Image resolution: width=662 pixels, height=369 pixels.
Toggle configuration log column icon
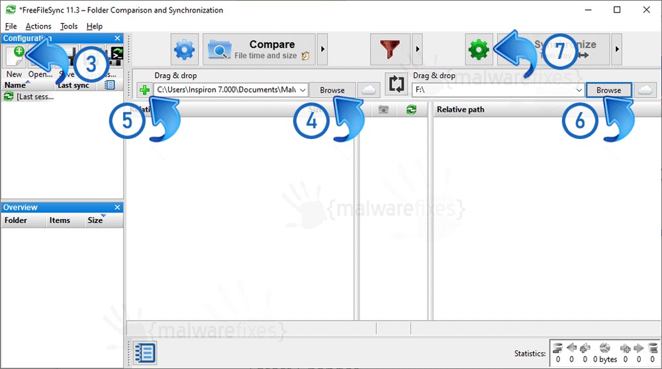109,85
